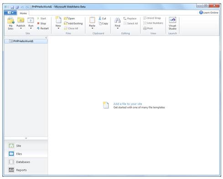The image size is (223, 179).
Task: Click Stop in the Site group
Action: click(41, 23)
